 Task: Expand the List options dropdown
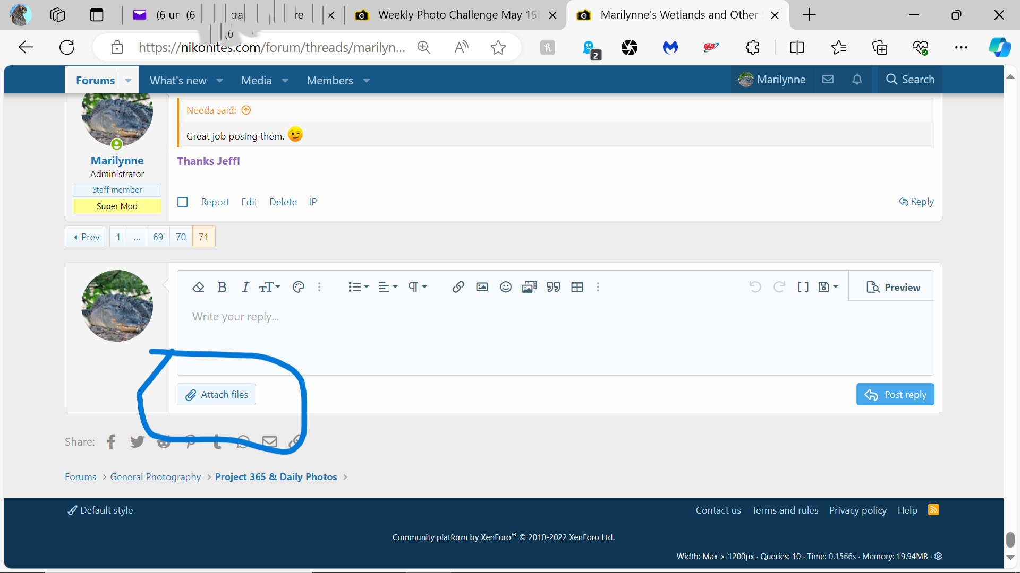click(x=359, y=287)
